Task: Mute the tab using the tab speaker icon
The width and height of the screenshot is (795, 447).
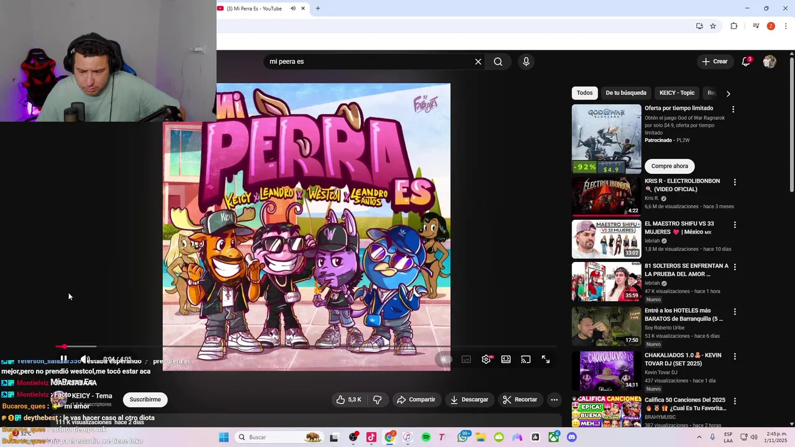Action: click(293, 9)
